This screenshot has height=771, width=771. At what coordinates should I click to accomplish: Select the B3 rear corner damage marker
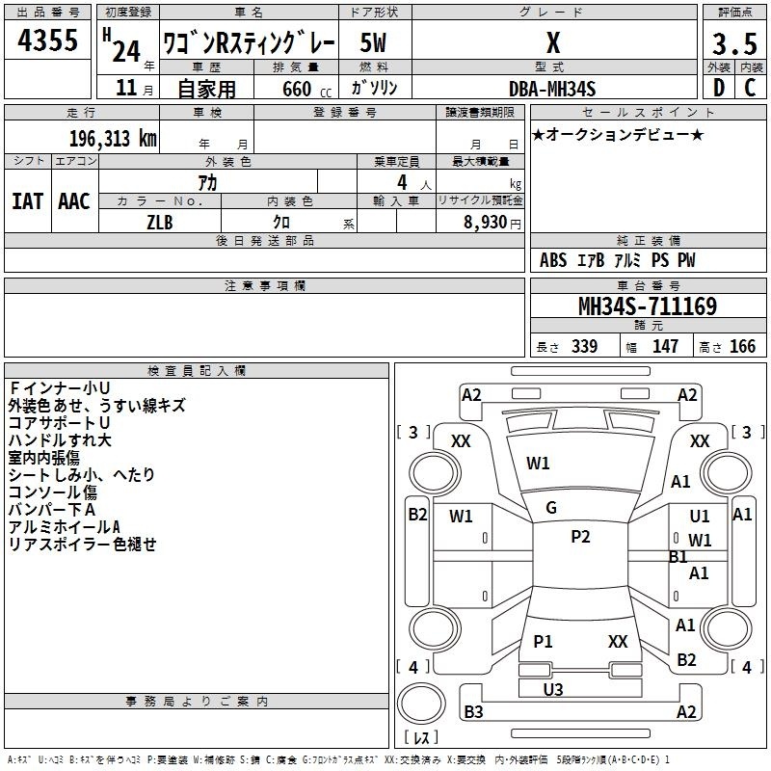click(474, 712)
